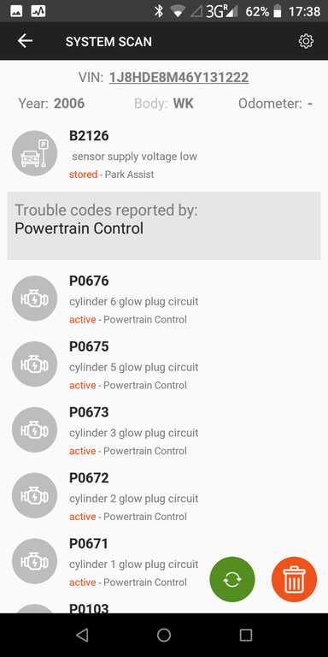Select cylinder 2 glow plug circuit description
This screenshot has height=657, width=328.
[x=134, y=499]
